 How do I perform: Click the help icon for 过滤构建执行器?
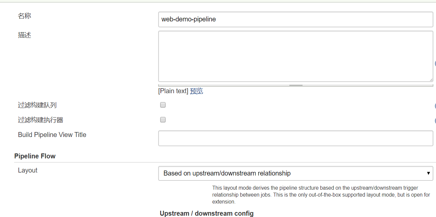[435, 121]
